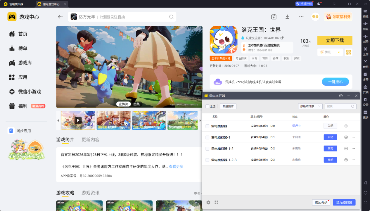Open the 多开 multi-instance sidebar icon
370x211 pixels.
point(365,76)
